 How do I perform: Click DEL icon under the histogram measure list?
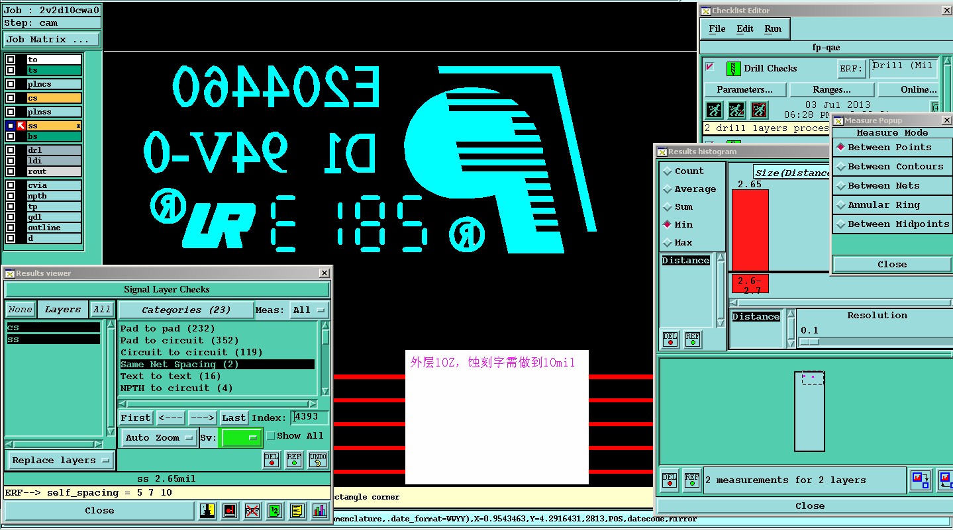click(x=670, y=339)
